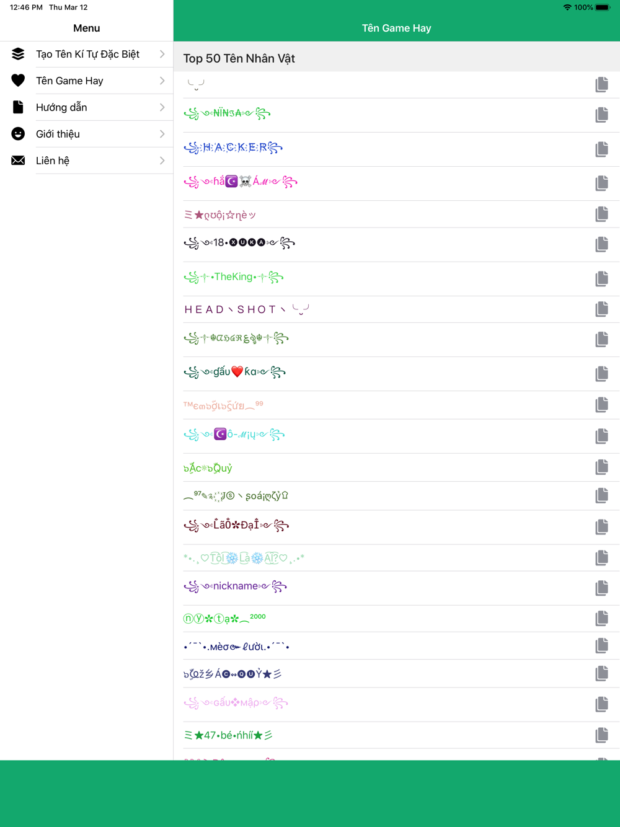Image resolution: width=620 pixels, height=827 pixels.
Task: Click the smiley icon for Giới thiệu
Action: click(18, 134)
